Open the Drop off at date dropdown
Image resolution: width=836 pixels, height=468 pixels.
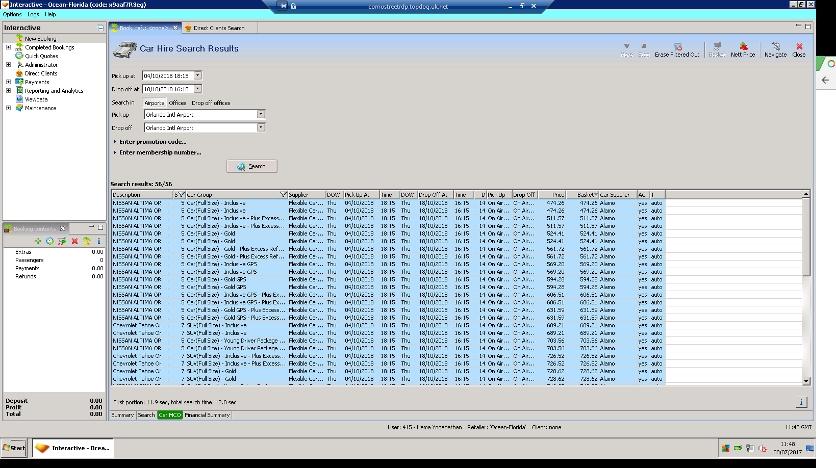(x=198, y=89)
